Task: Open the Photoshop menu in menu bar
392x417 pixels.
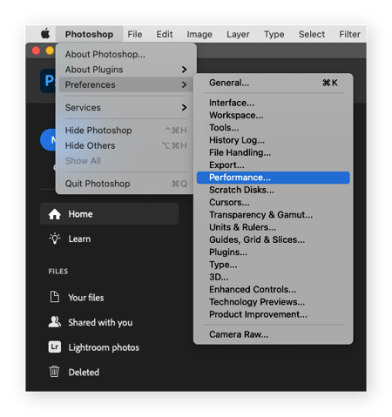Action: coord(89,34)
